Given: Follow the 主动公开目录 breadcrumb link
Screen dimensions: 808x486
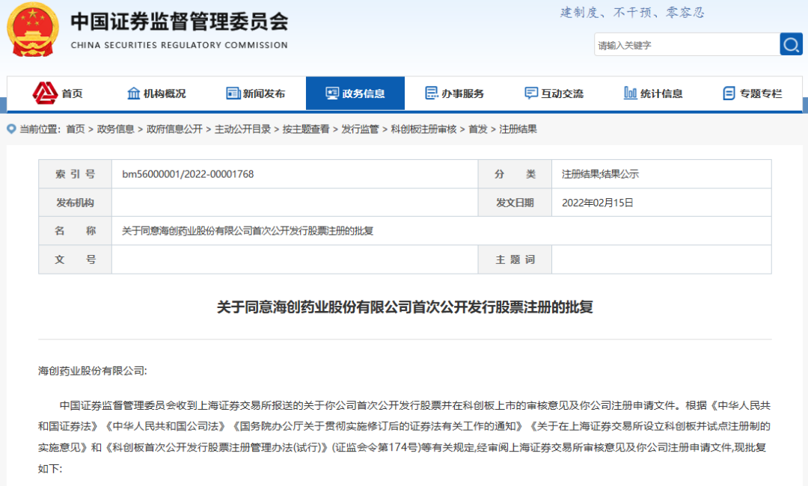Looking at the screenshot, I should click(242, 129).
